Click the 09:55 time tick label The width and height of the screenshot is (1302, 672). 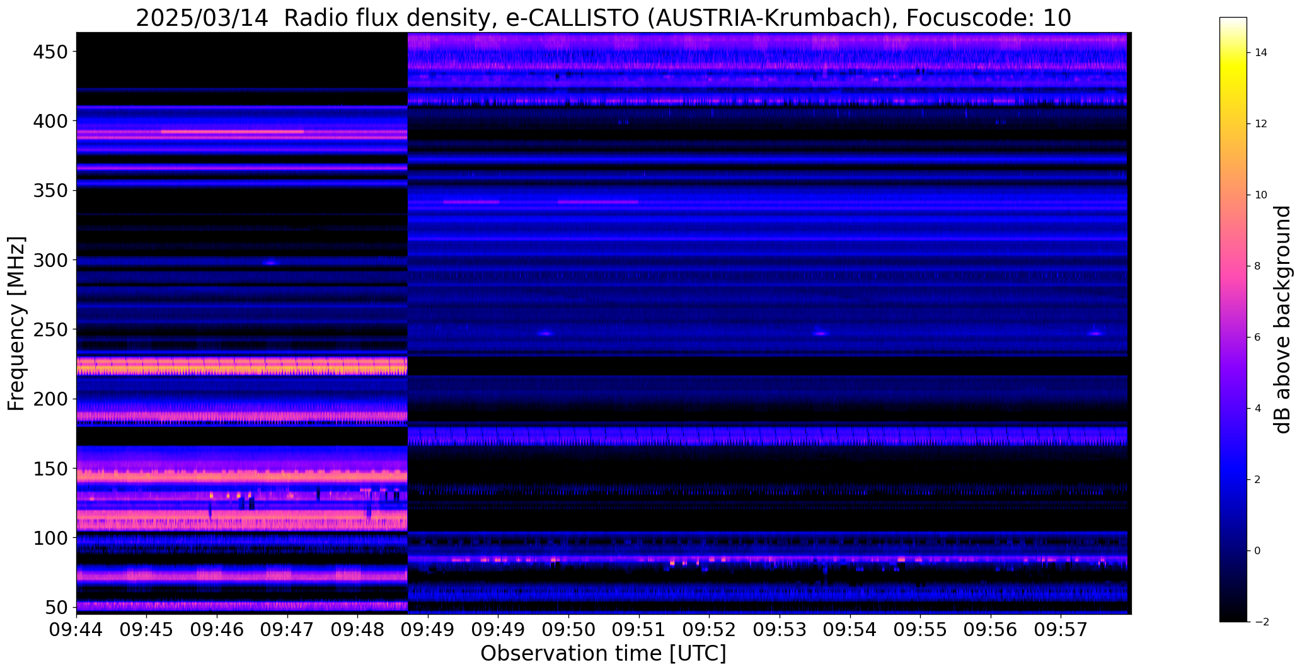[x=920, y=630]
